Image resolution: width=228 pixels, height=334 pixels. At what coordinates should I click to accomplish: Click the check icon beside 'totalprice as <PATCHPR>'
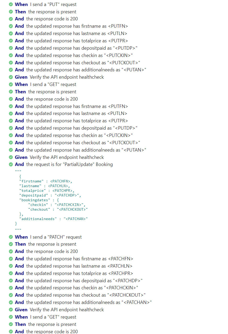pyautogui.click(x=11, y=273)
